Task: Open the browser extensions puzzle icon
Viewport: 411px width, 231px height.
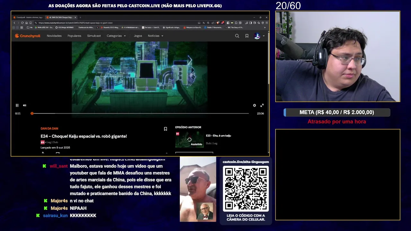Action: pos(236,23)
